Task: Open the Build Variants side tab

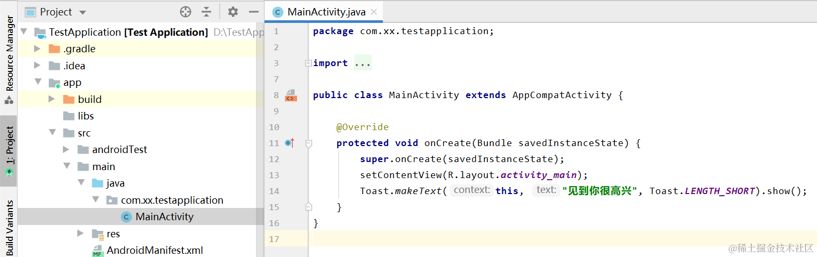Action: [x=9, y=228]
